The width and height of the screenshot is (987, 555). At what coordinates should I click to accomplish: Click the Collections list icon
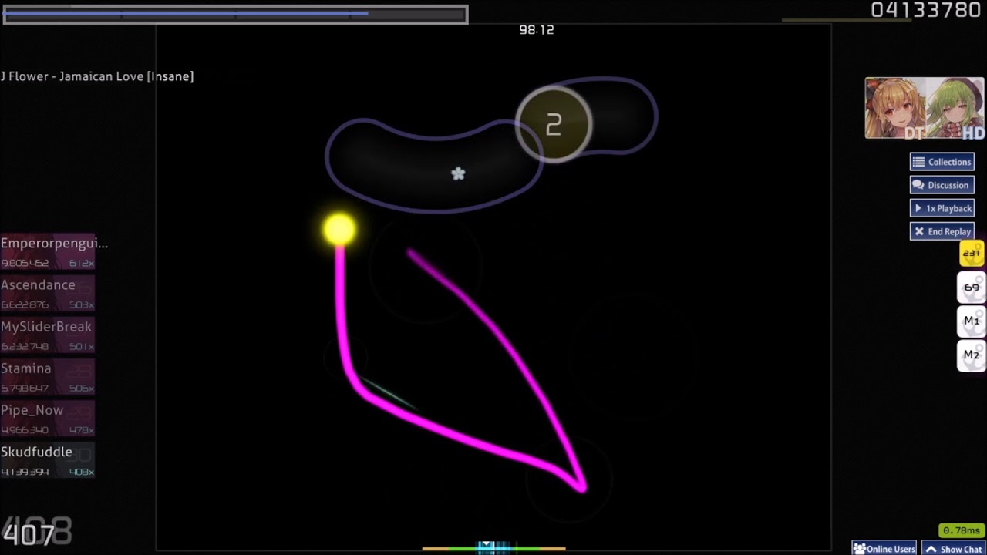pos(918,162)
